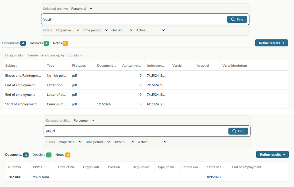Select the Start of employment Curriculum row
Image resolution: width=294 pixels, height=187 pixels.
(145, 104)
